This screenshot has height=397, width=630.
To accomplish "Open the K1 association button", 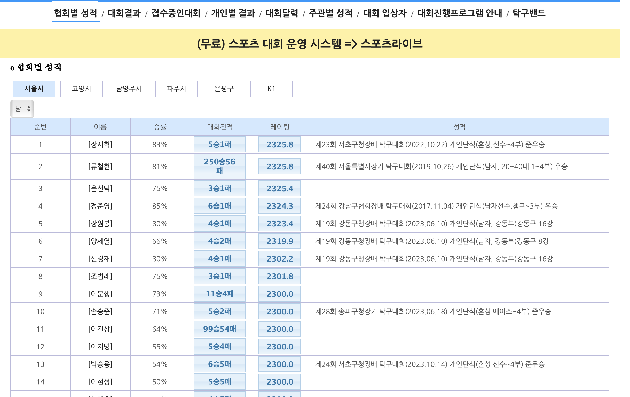I will (x=271, y=89).
